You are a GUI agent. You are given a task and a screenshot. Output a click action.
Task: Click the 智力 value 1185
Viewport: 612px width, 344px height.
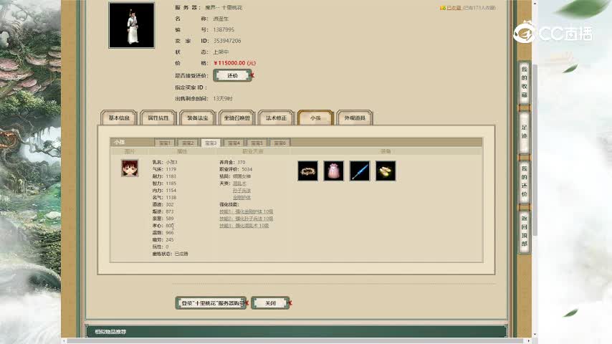click(171, 183)
